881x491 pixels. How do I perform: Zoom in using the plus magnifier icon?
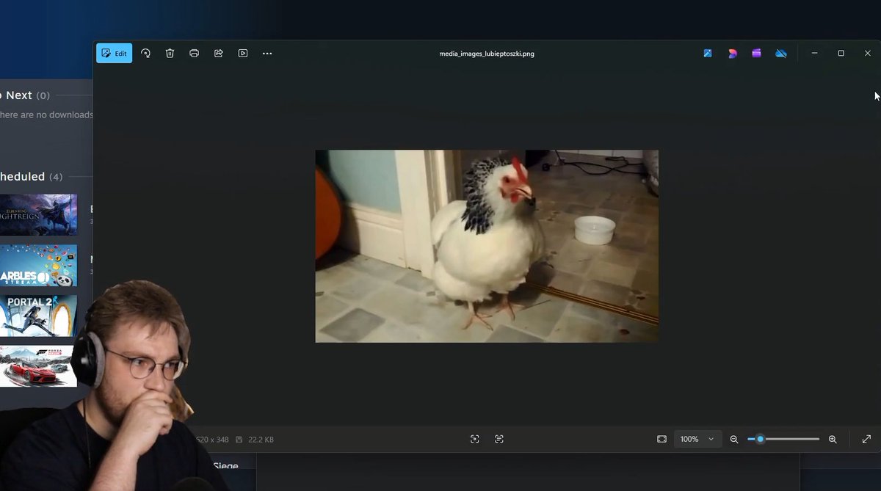click(833, 439)
